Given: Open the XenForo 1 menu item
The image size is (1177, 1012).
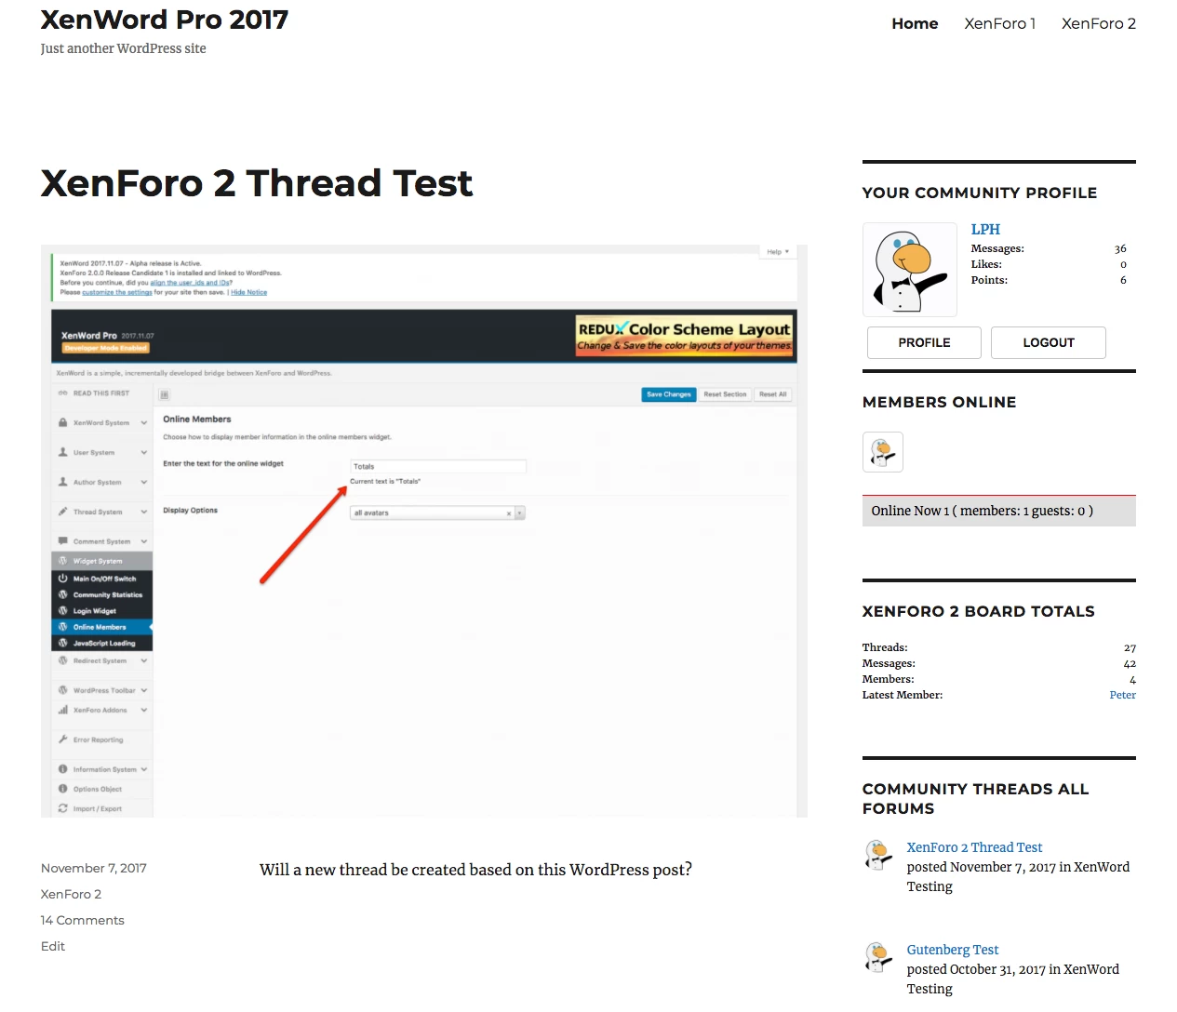Looking at the screenshot, I should (x=999, y=23).
